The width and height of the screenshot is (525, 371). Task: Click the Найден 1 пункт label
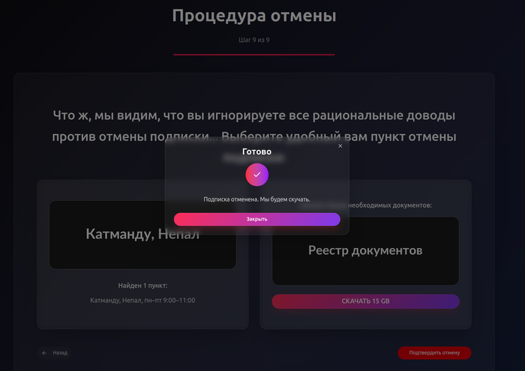[x=142, y=286]
